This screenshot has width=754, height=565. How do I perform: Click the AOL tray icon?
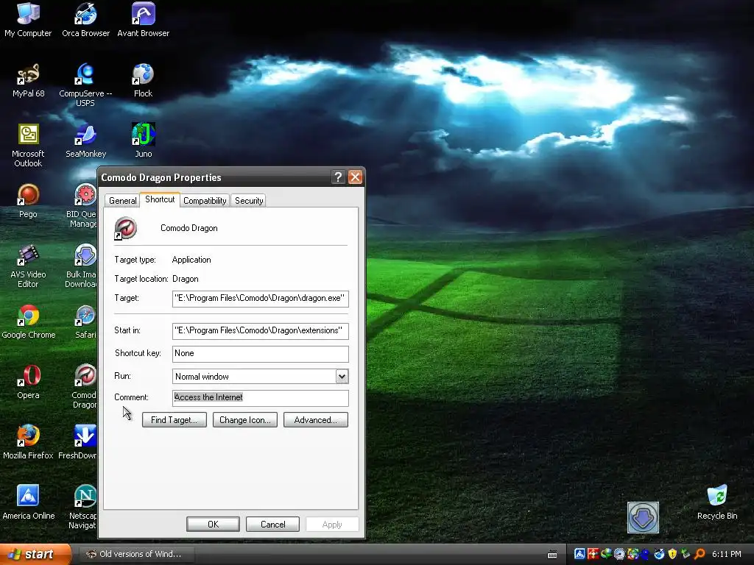click(580, 554)
